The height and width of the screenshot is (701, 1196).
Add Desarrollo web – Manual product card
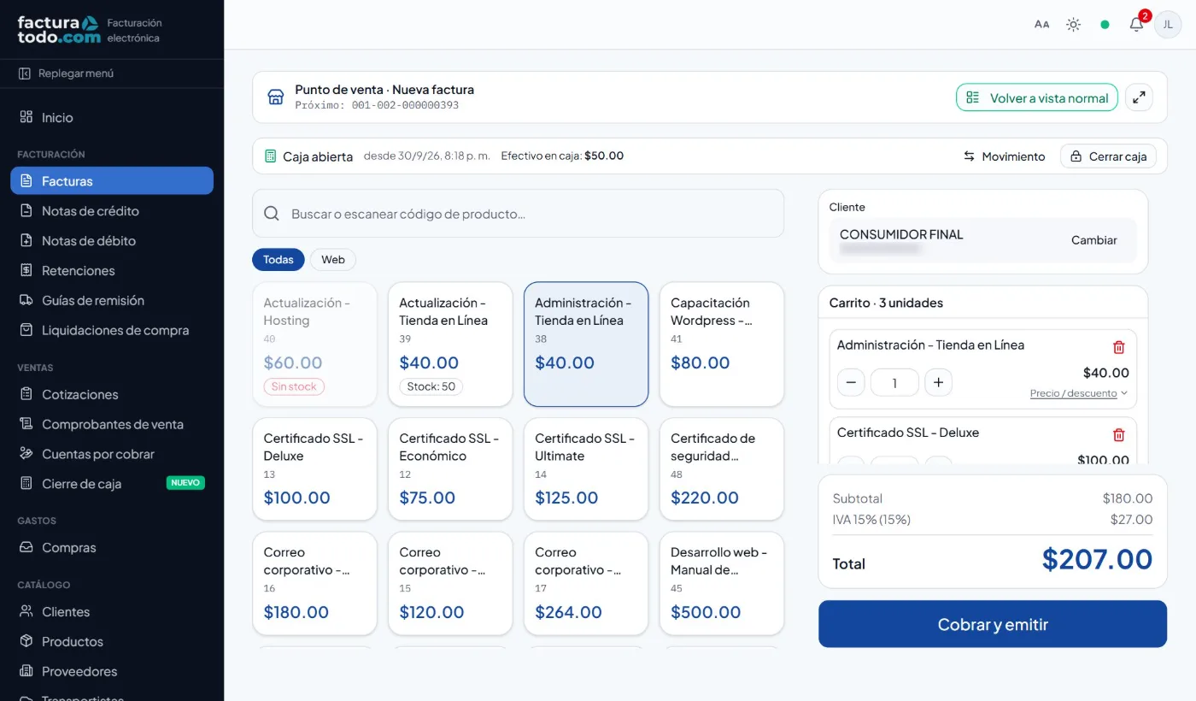(x=722, y=584)
